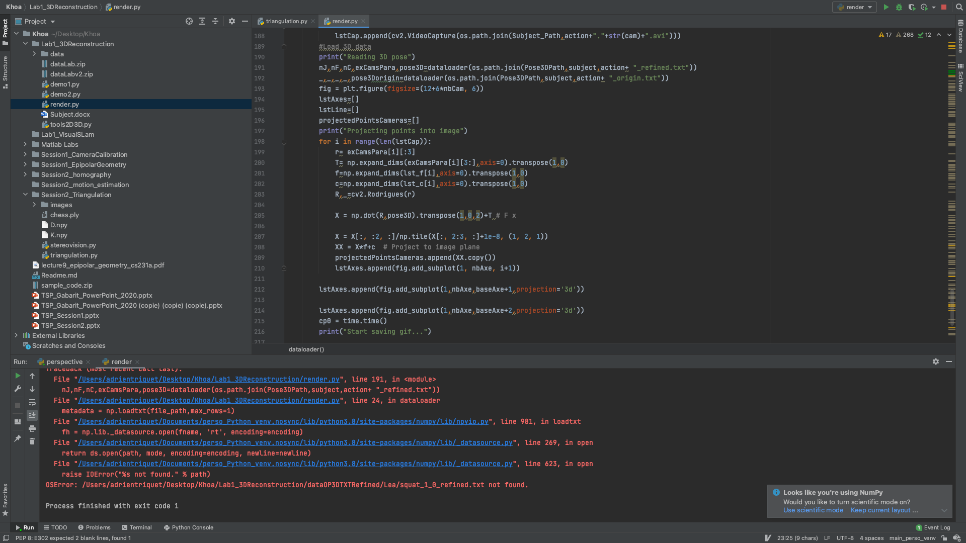Open _datasource.py link for line 623

coord(295,464)
